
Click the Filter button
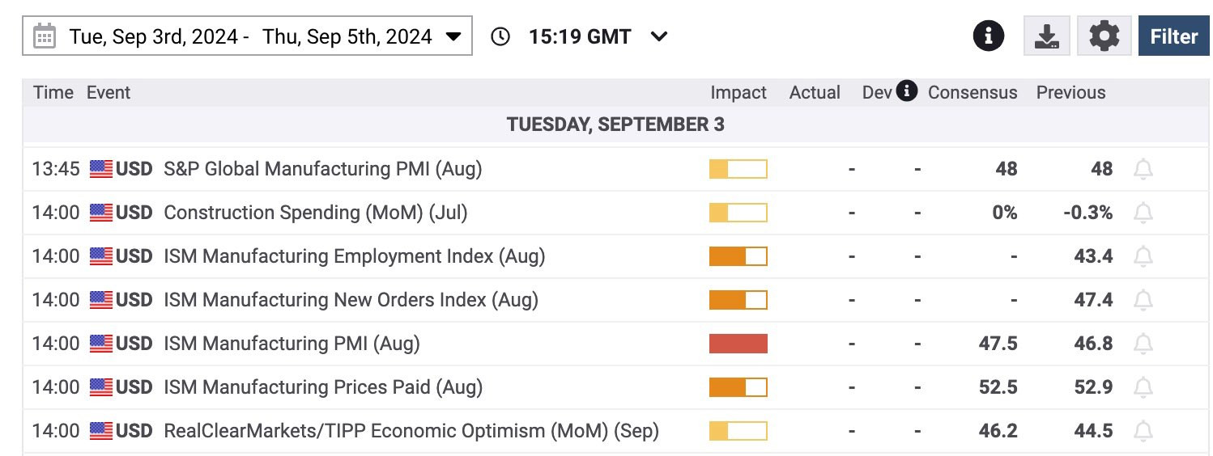(1174, 36)
